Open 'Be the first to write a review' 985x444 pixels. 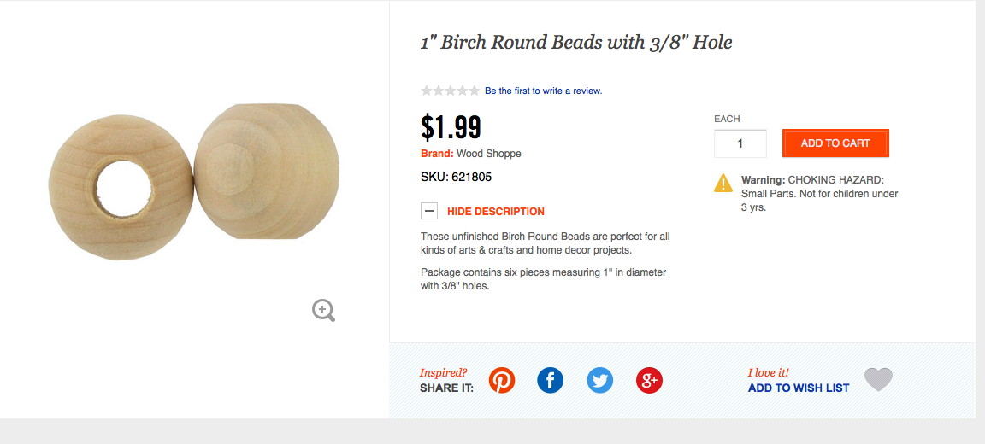[x=543, y=91]
